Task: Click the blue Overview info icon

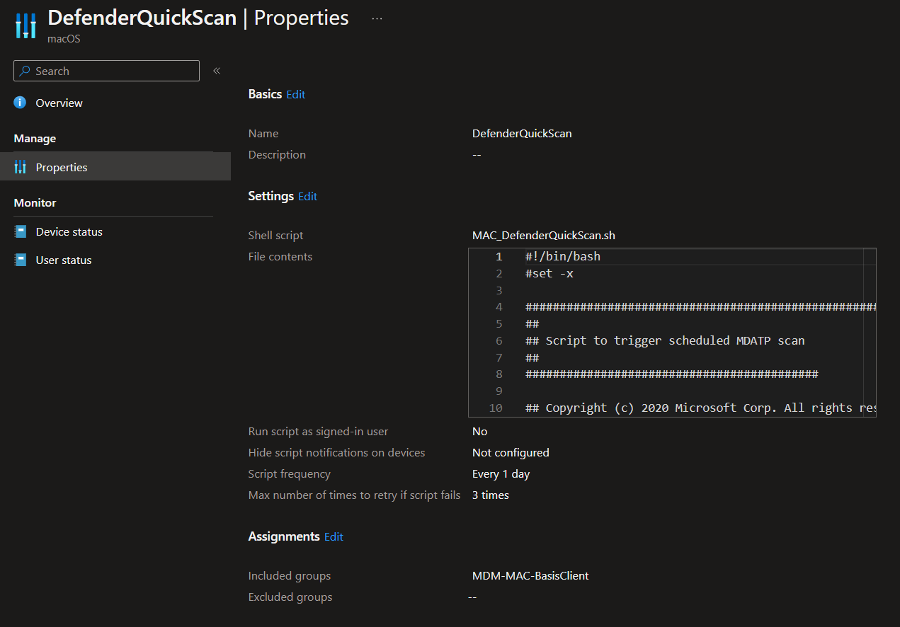Action: click(x=20, y=103)
